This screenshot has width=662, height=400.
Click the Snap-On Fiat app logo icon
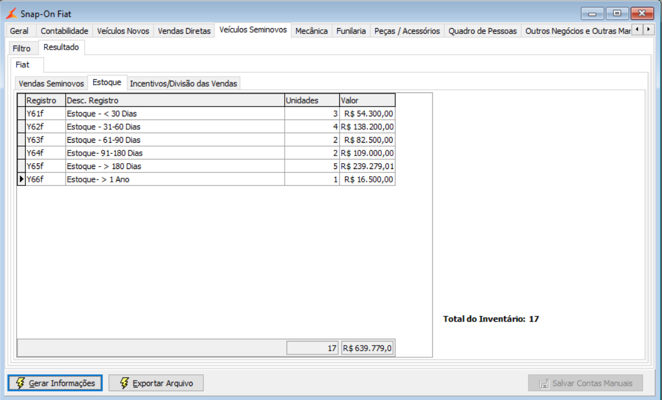point(11,13)
